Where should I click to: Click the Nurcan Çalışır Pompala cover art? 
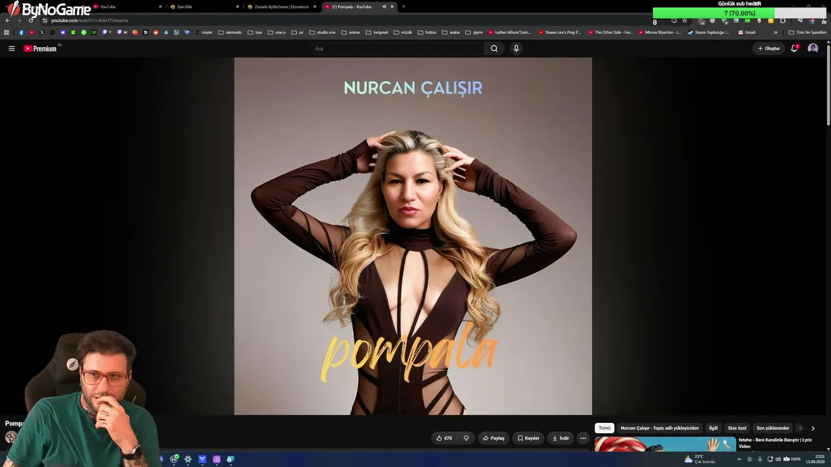click(413, 236)
